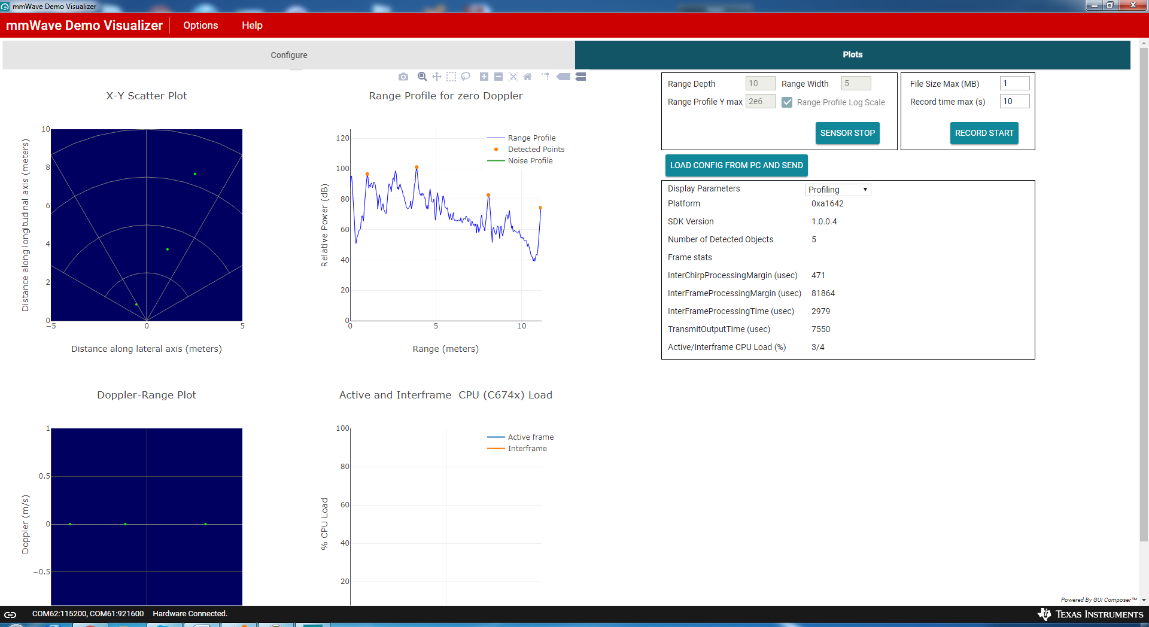Click the InterFrameProcessingMargin value 81864
Viewport: 1149px width, 627px height.
point(823,293)
